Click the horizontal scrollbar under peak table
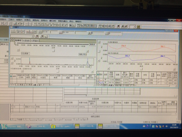The height and width of the screenshot is (137, 182). (73, 85)
